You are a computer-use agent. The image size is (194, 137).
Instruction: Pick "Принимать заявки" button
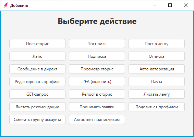97,107
